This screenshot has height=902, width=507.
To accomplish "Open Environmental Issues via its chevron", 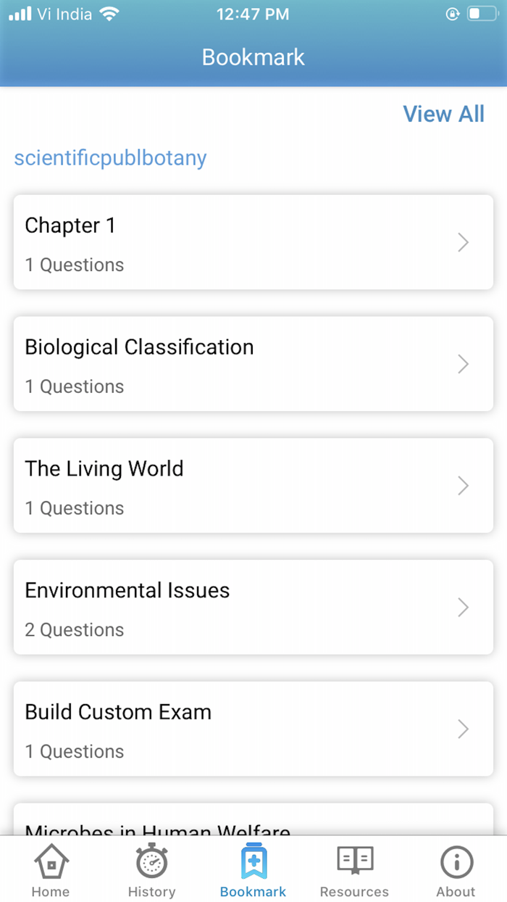I will pyautogui.click(x=463, y=608).
